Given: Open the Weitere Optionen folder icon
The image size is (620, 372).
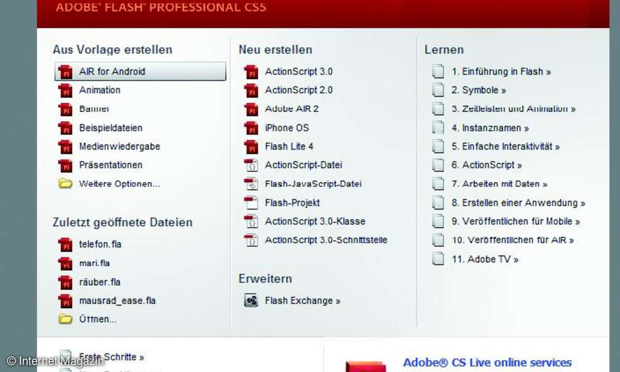Looking at the screenshot, I should 65,183.
